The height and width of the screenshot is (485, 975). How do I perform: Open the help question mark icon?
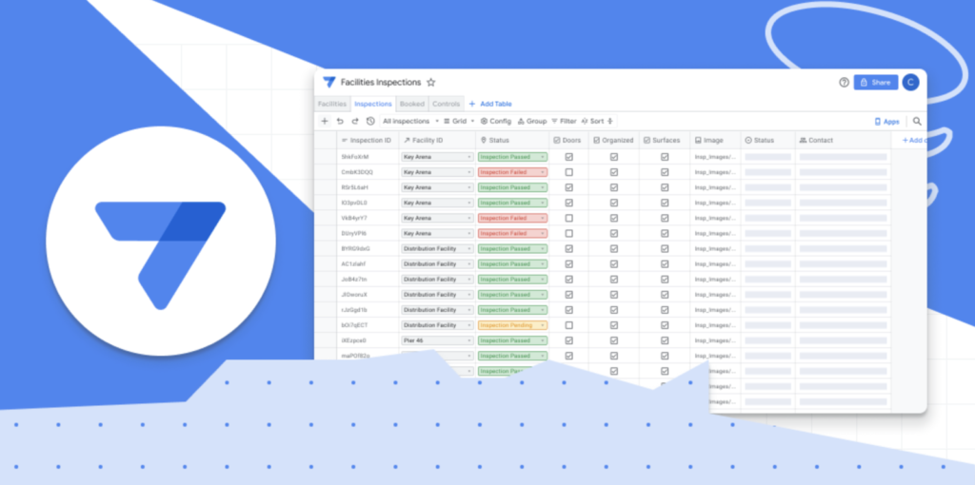coord(844,83)
